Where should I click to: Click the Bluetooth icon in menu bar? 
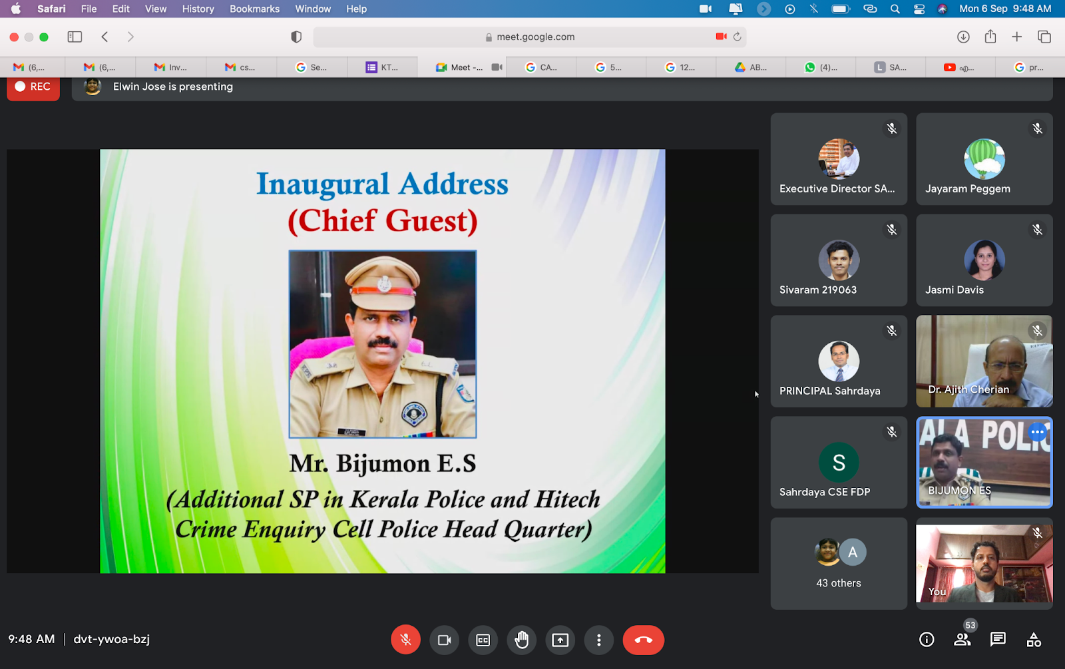click(x=813, y=9)
